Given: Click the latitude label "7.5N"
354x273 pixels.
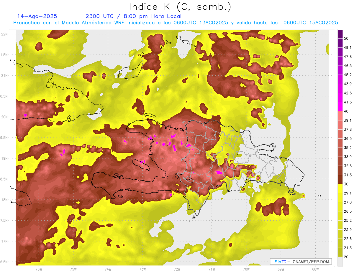Looking at the screenshot, I should point(4,221).
